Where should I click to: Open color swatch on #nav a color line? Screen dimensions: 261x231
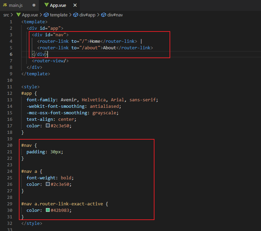click(x=48, y=184)
